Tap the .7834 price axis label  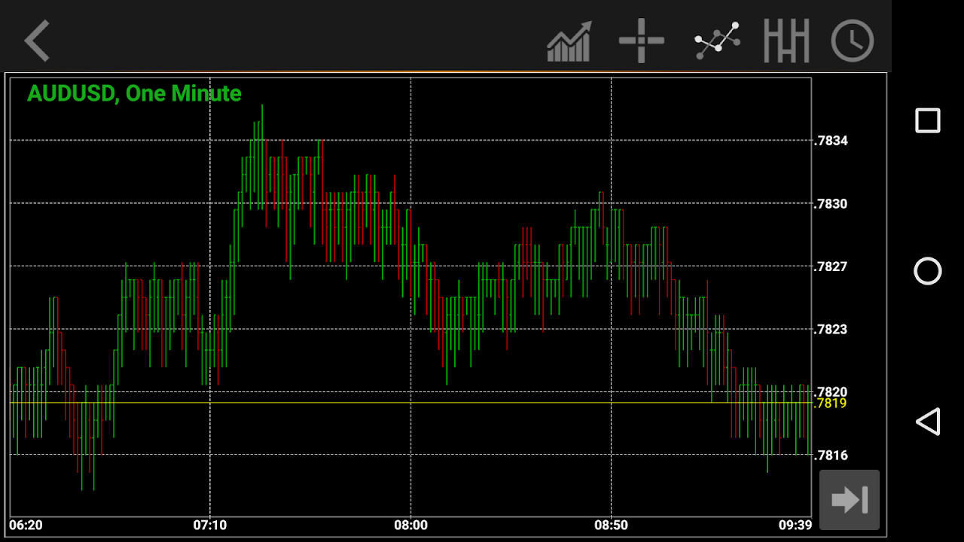[831, 141]
